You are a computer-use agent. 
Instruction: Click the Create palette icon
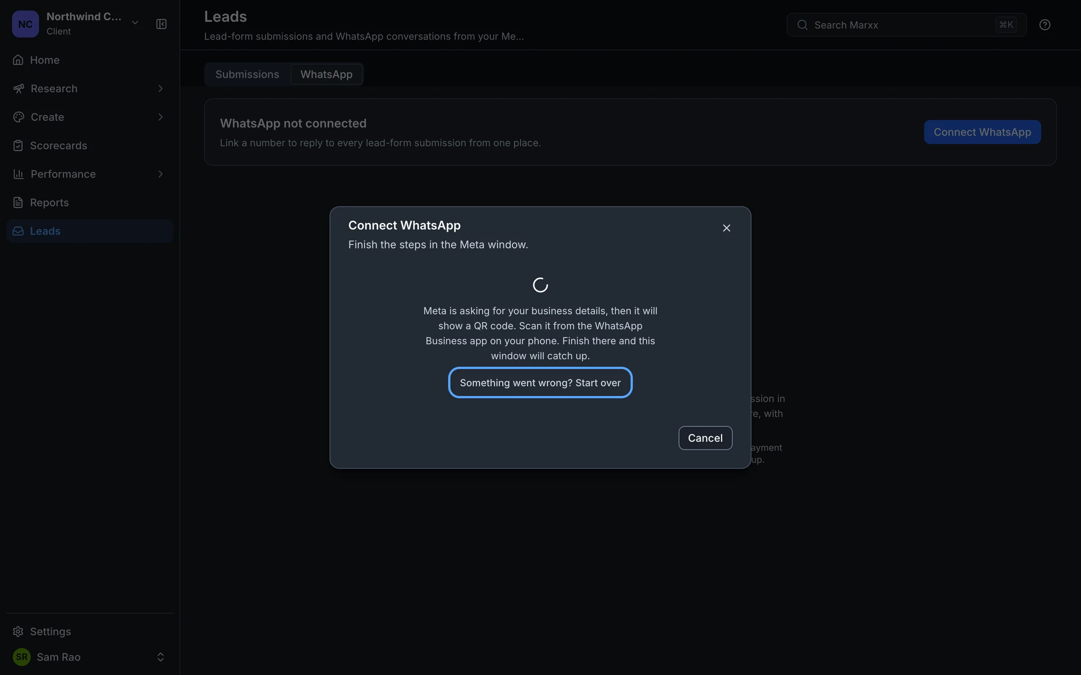[x=18, y=117]
